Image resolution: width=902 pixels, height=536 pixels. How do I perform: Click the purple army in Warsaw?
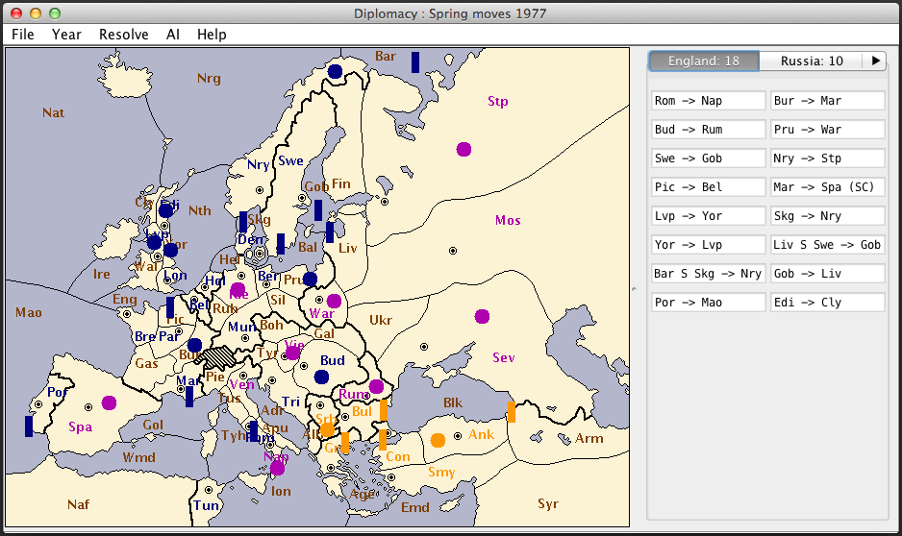coord(334,301)
